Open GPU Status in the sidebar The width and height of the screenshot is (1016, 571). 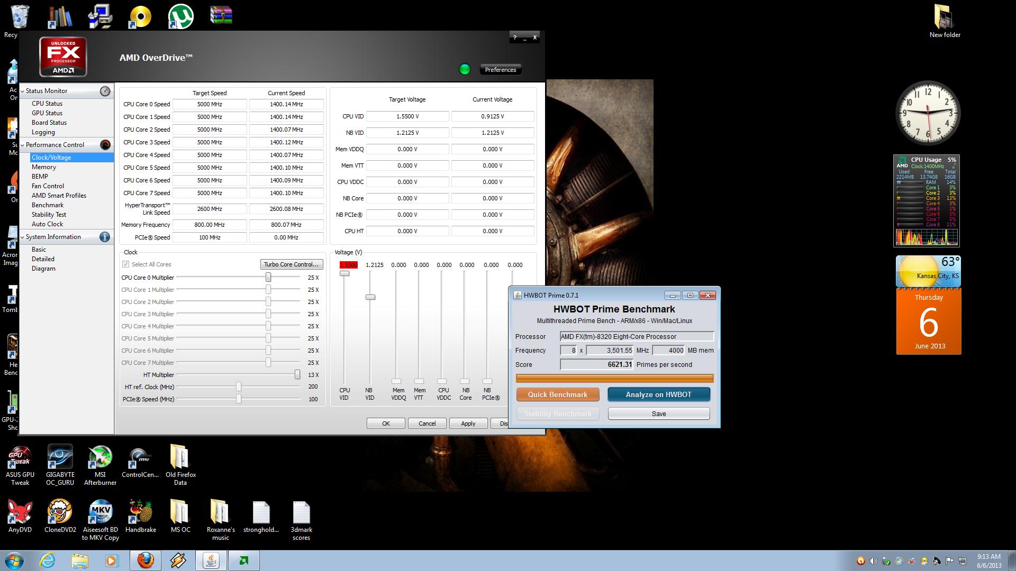coord(47,113)
